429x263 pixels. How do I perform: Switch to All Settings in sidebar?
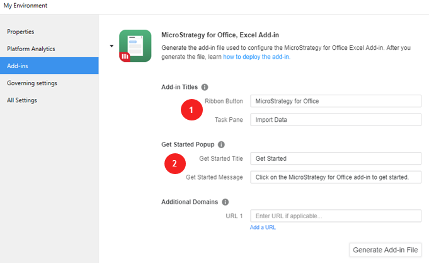pos(22,100)
